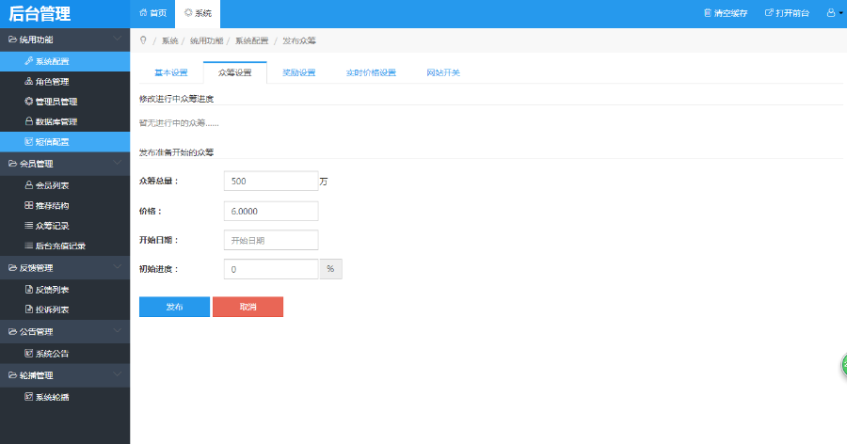Viewport: 847px width, 444px height.
Task: Click the document icon beside 反馈列表
Action: 28,289
